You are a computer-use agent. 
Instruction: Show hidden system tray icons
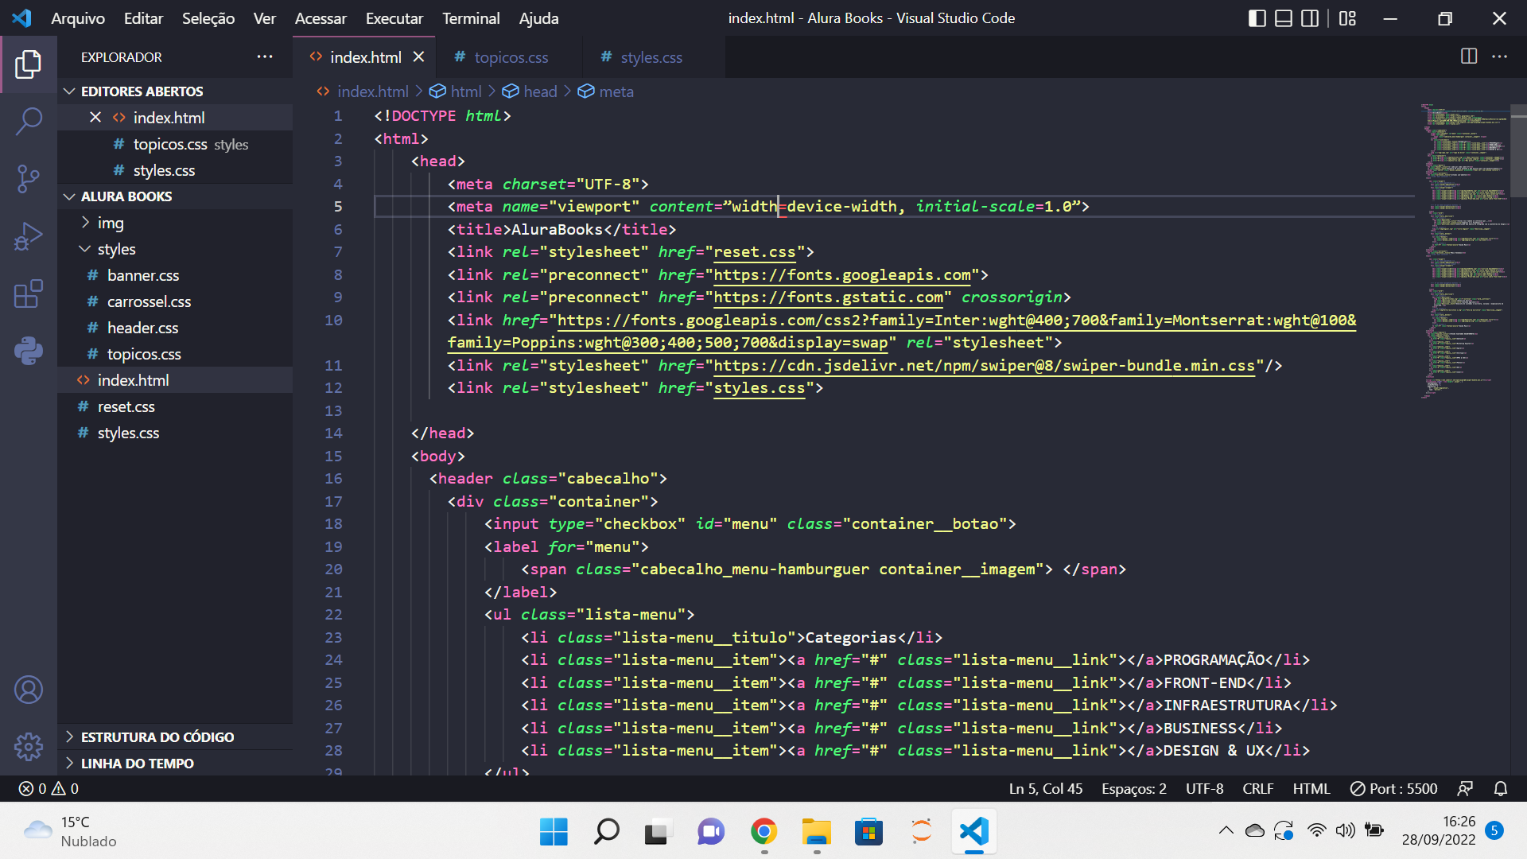[1226, 831]
